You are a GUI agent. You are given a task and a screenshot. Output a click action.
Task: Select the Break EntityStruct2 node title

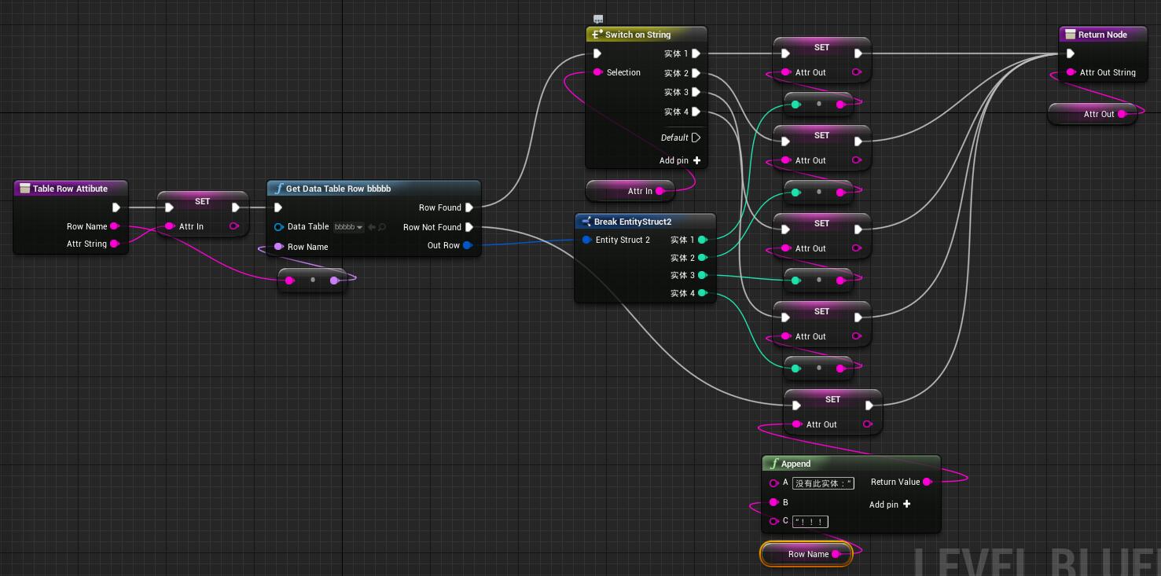click(x=633, y=222)
